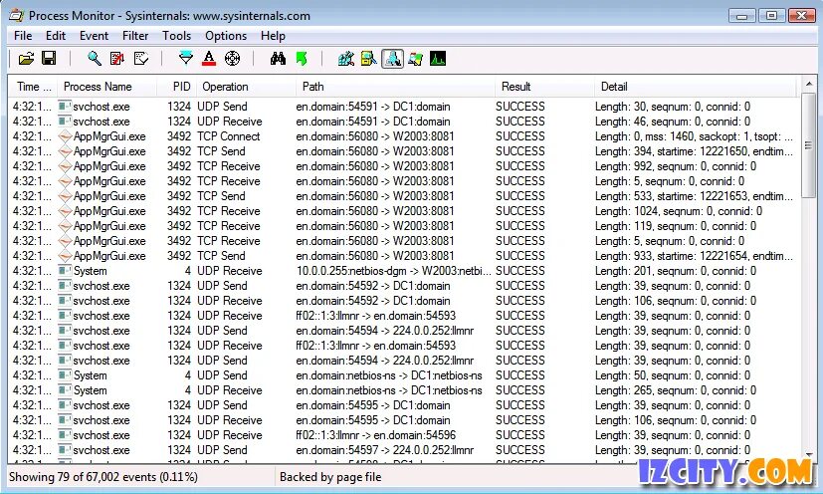
Task: Click the svchost.exe icon in the Length: 46 row
Action: coord(65,122)
